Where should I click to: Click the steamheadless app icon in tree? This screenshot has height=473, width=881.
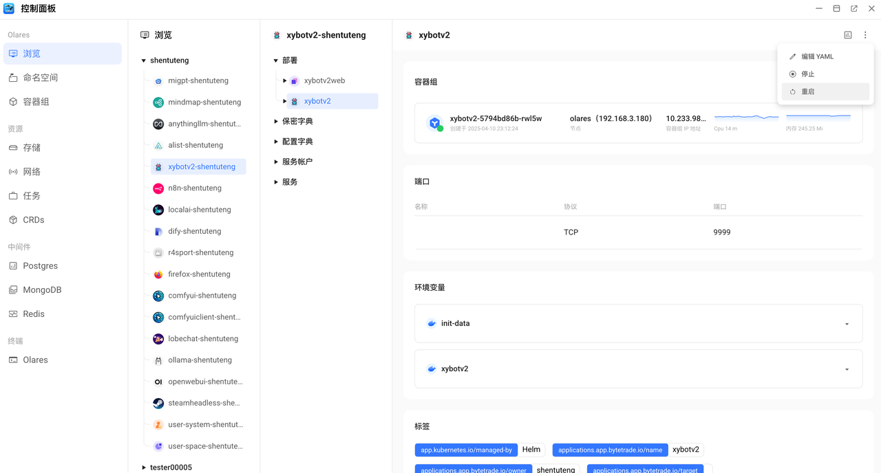coord(158,404)
